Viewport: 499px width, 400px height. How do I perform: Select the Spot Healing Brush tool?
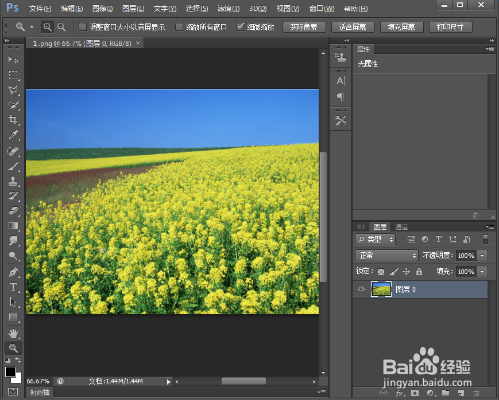click(13, 151)
